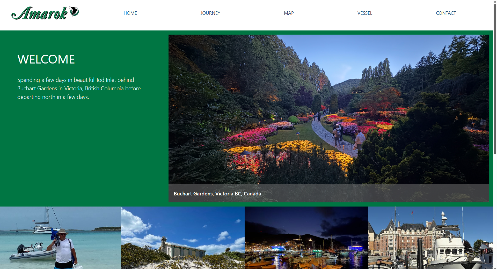Open the stone building on dune photo
Image resolution: width=497 pixels, height=269 pixels.
click(183, 238)
